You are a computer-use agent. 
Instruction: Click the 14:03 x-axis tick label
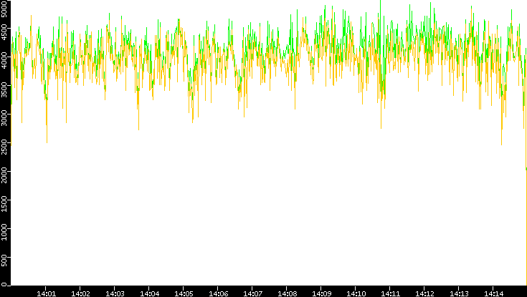pyautogui.click(x=115, y=294)
